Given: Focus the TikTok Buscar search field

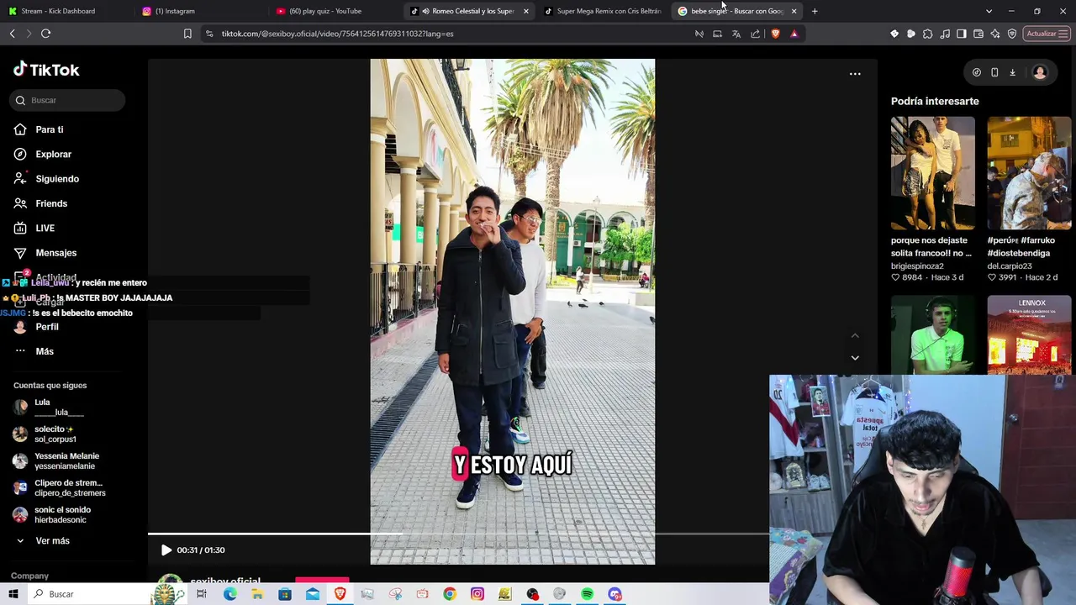Looking at the screenshot, I should 69,100.
